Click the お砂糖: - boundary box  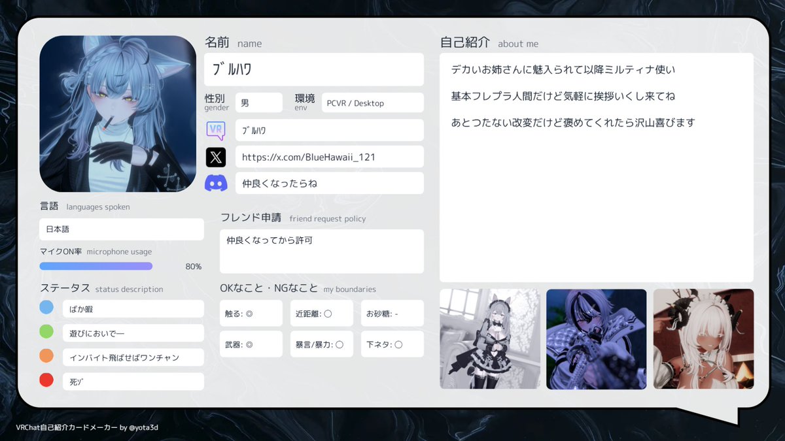(x=392, y=313)
